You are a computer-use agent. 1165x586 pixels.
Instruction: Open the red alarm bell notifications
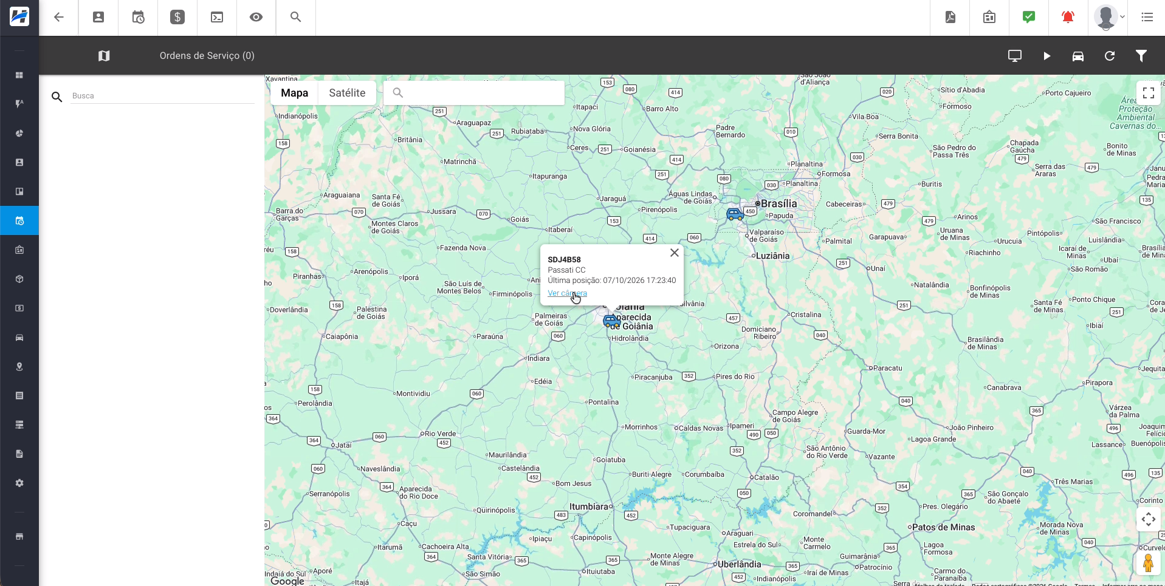tap(1068, 17)
